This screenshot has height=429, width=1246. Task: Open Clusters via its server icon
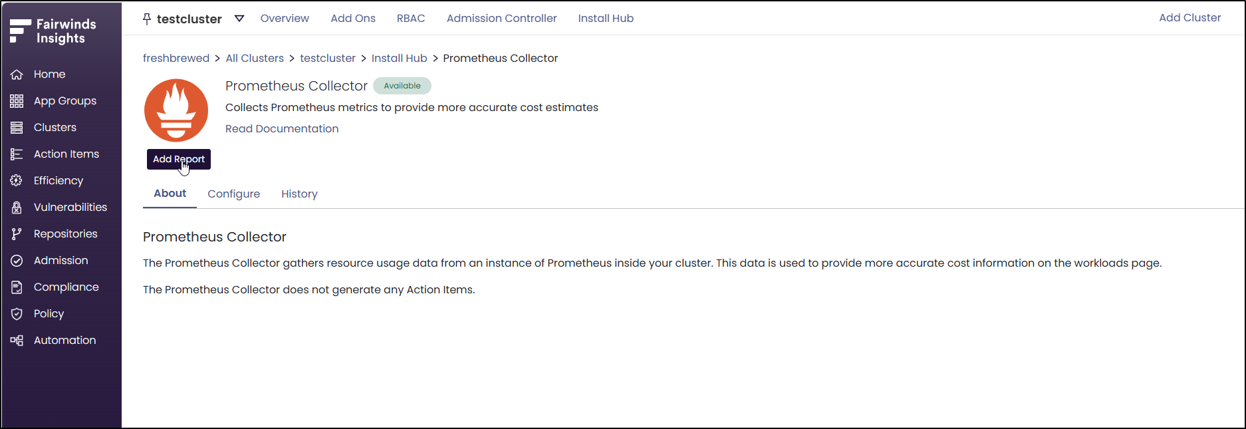tap(17, 128)
